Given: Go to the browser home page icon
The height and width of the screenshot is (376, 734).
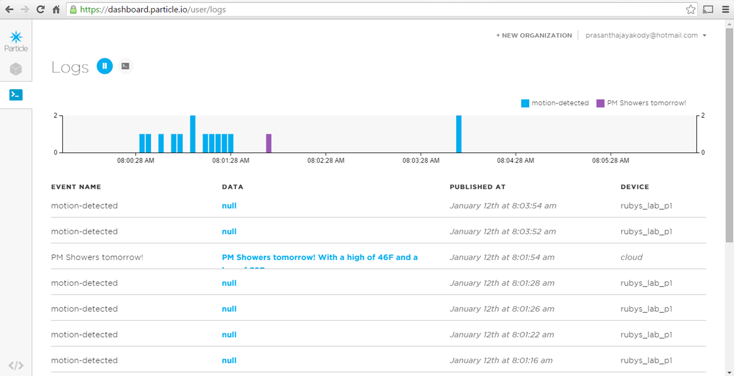Looking at the screenshot, I should pyautogui.click(x=56, y=10).
